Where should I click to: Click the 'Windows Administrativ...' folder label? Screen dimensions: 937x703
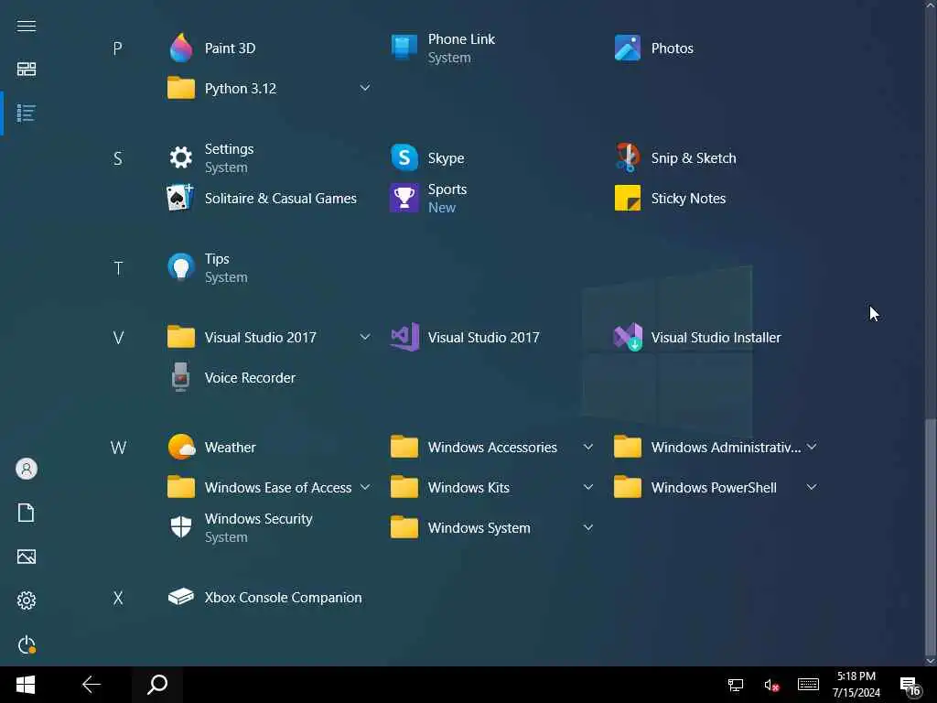726,448
